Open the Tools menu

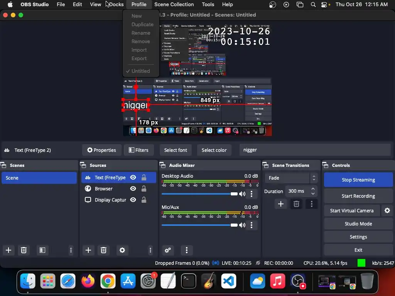pyautogui.click(x=208, y=5)
